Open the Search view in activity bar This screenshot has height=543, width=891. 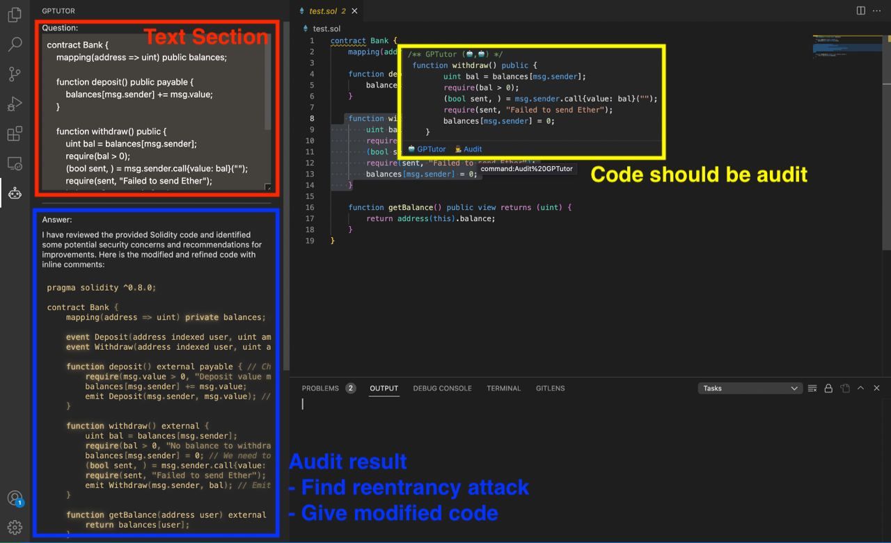[15, 44]
